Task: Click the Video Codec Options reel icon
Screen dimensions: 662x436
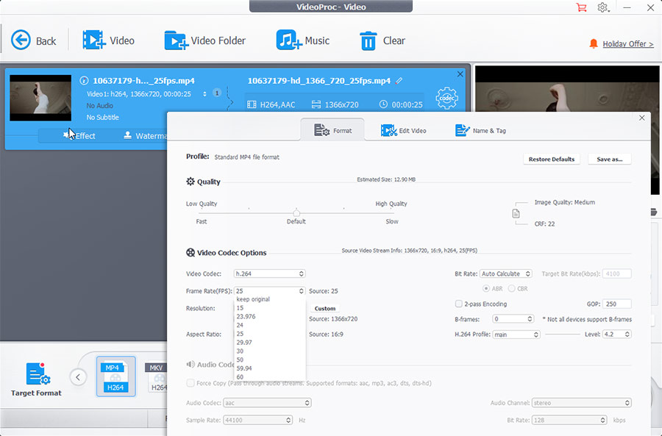Action: [x=191, y=252]
